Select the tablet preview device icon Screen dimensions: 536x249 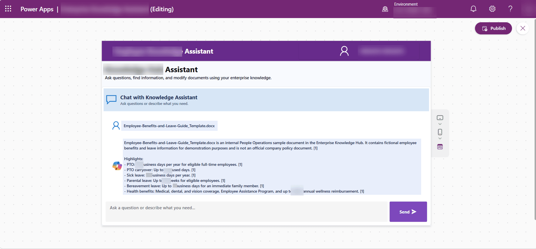(x=440, y=118)
